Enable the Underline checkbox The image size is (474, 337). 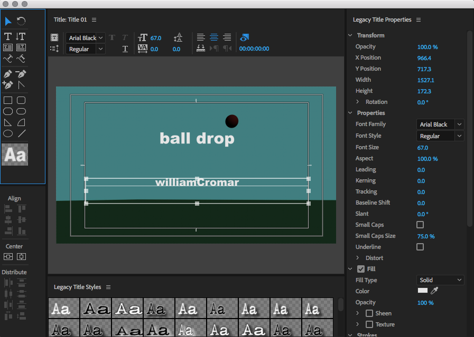click(x=420, y=247)
